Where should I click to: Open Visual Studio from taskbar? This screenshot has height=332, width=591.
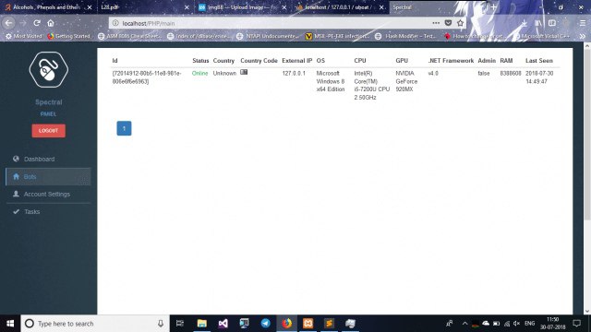(x=223, y=324)
